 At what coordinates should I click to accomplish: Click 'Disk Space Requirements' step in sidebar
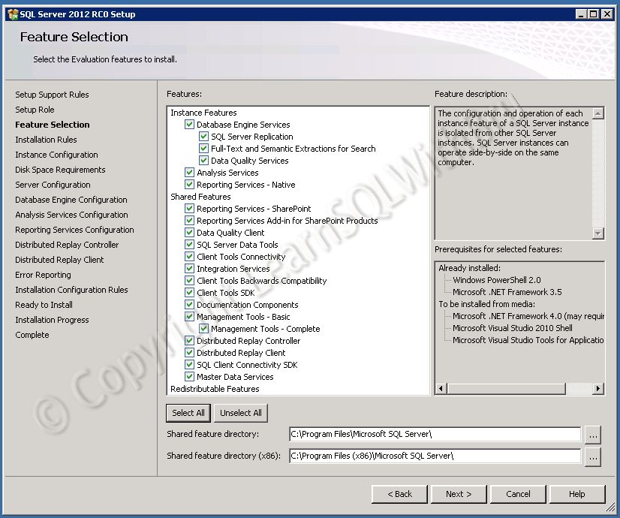coord(60,170)
